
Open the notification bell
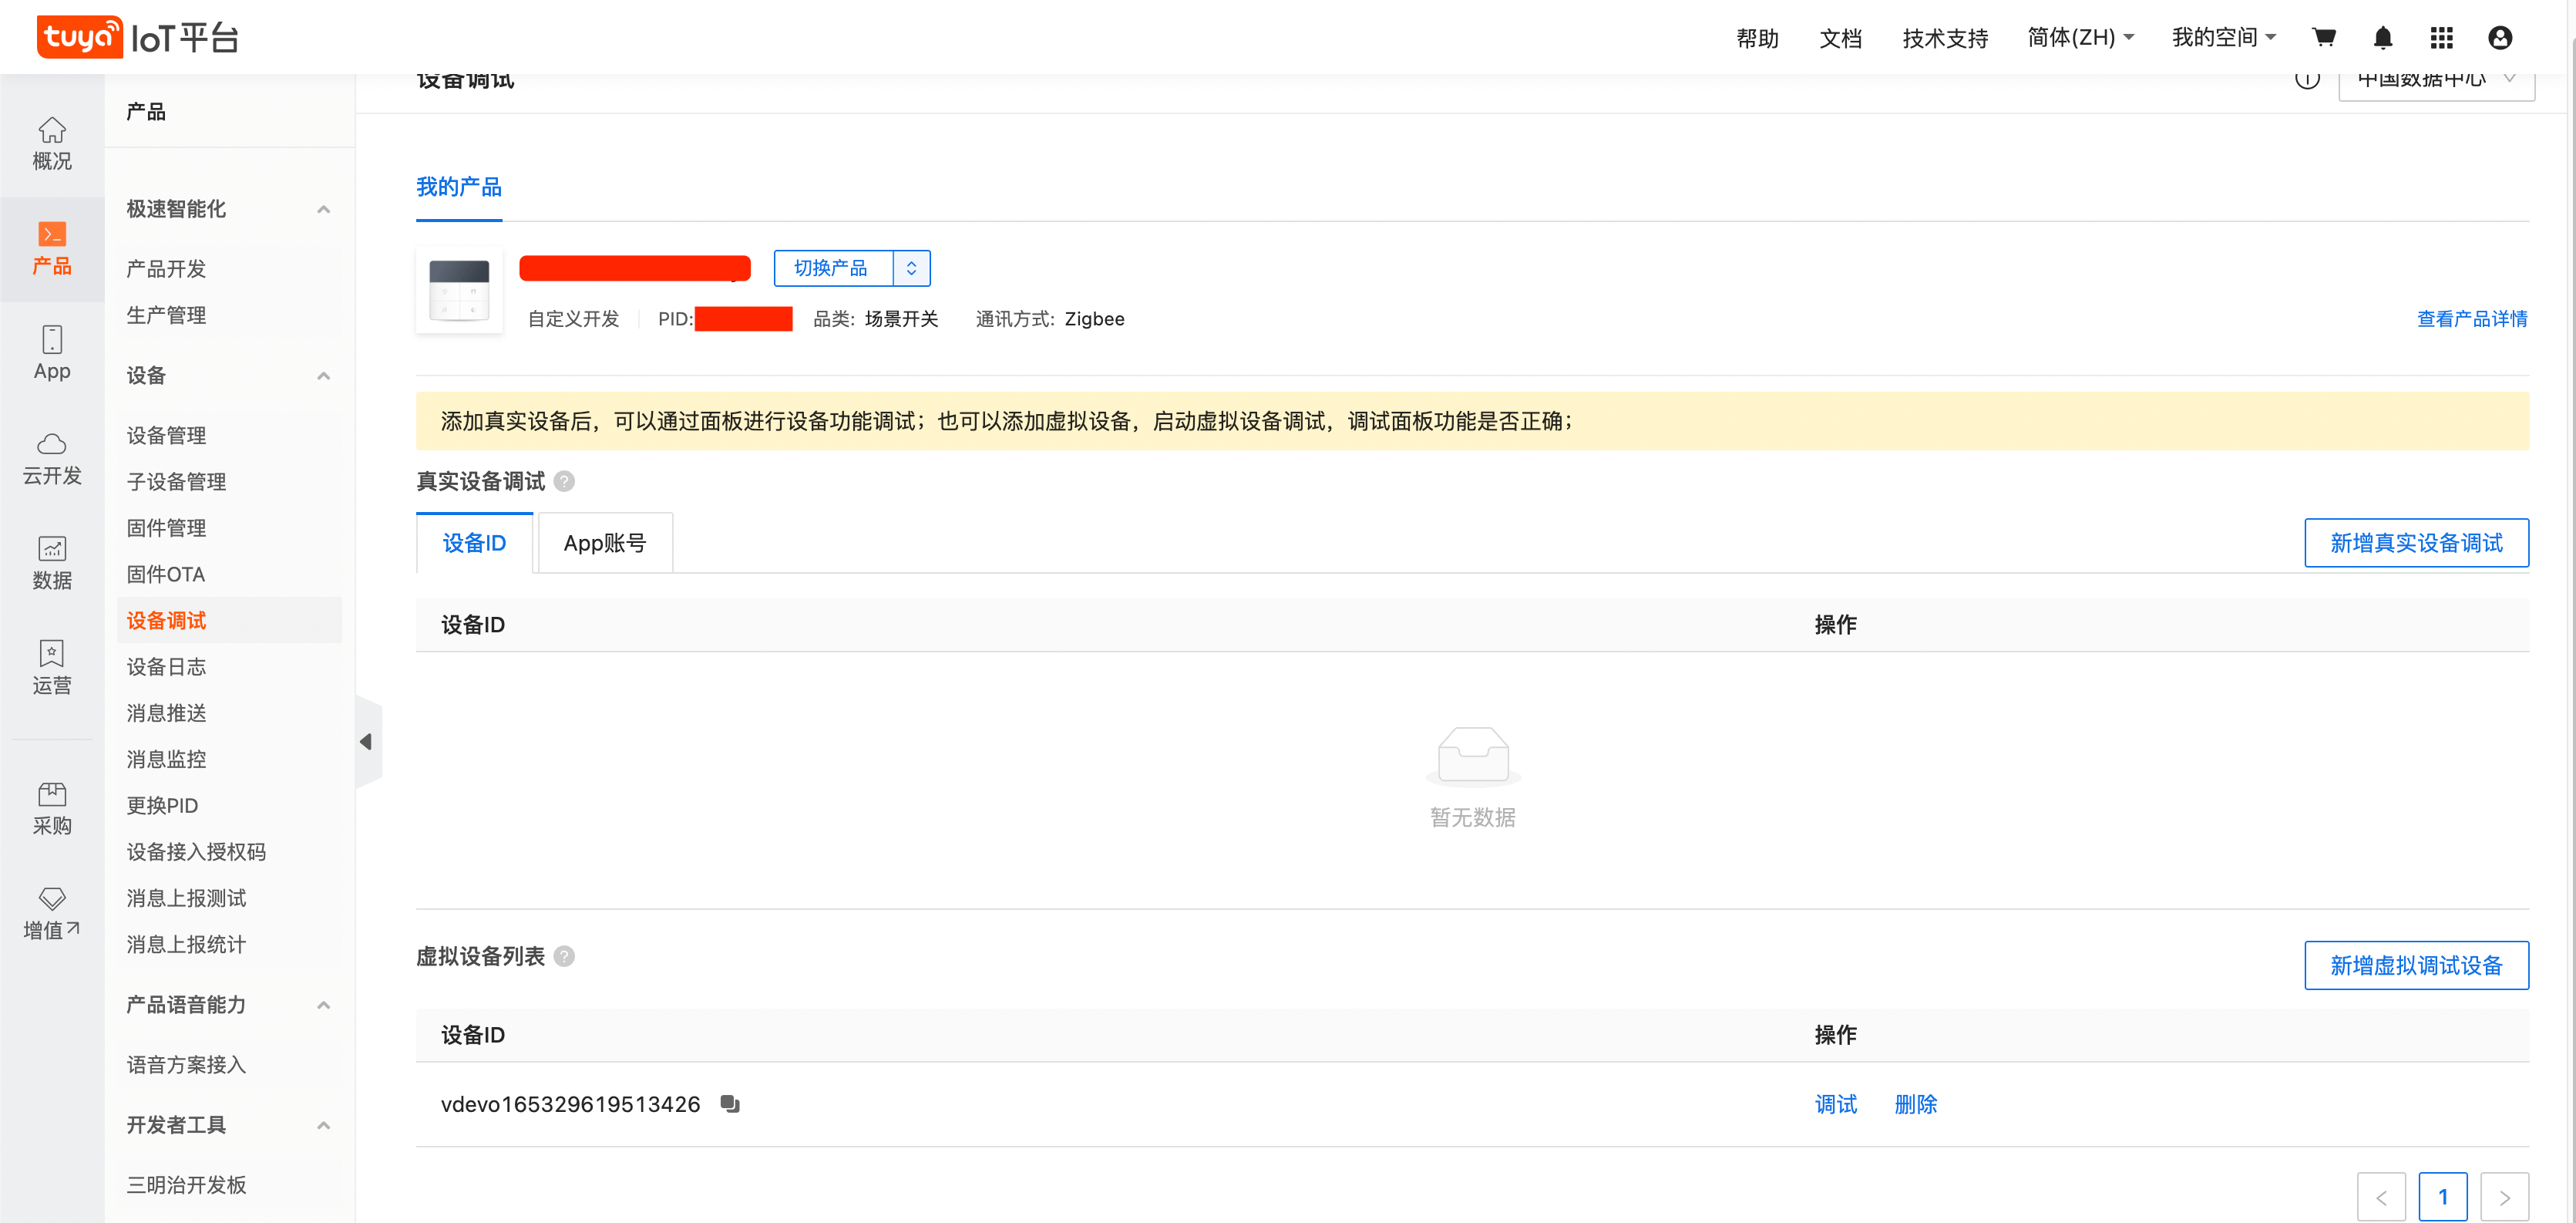2383,37
